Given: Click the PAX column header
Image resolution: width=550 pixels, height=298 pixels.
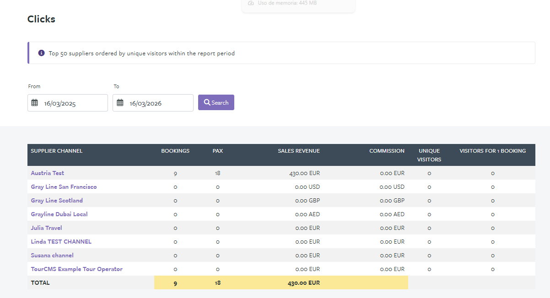Looking at the screenshot, I should coord(218,151).
